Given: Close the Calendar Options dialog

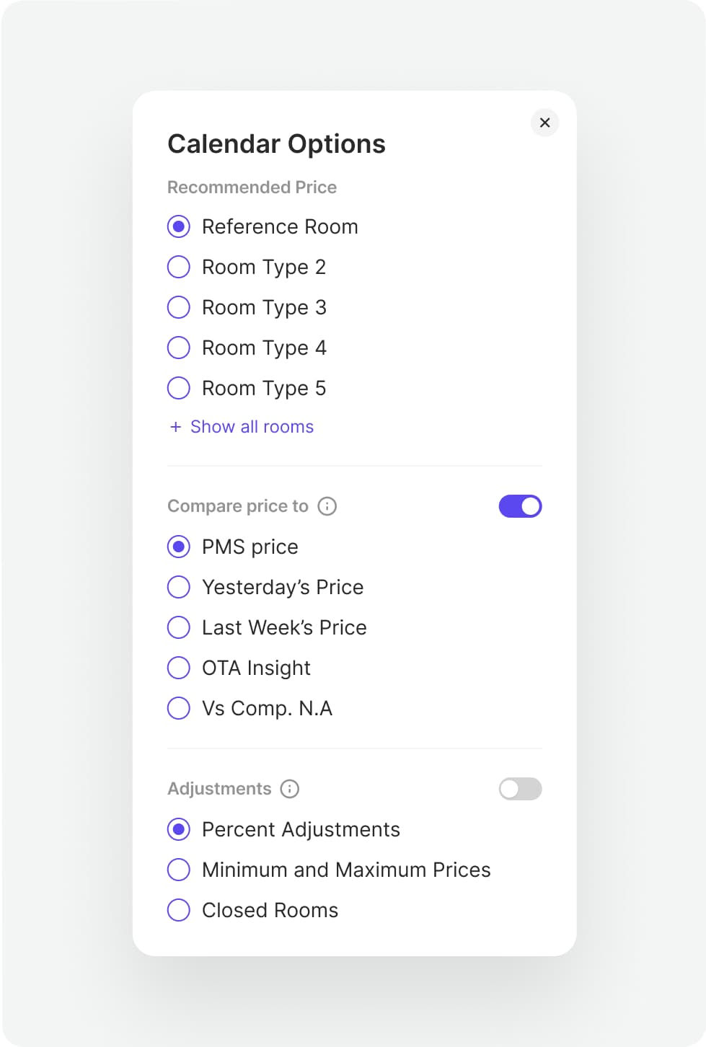Looking at the screenshot, I should click(545, 123).
